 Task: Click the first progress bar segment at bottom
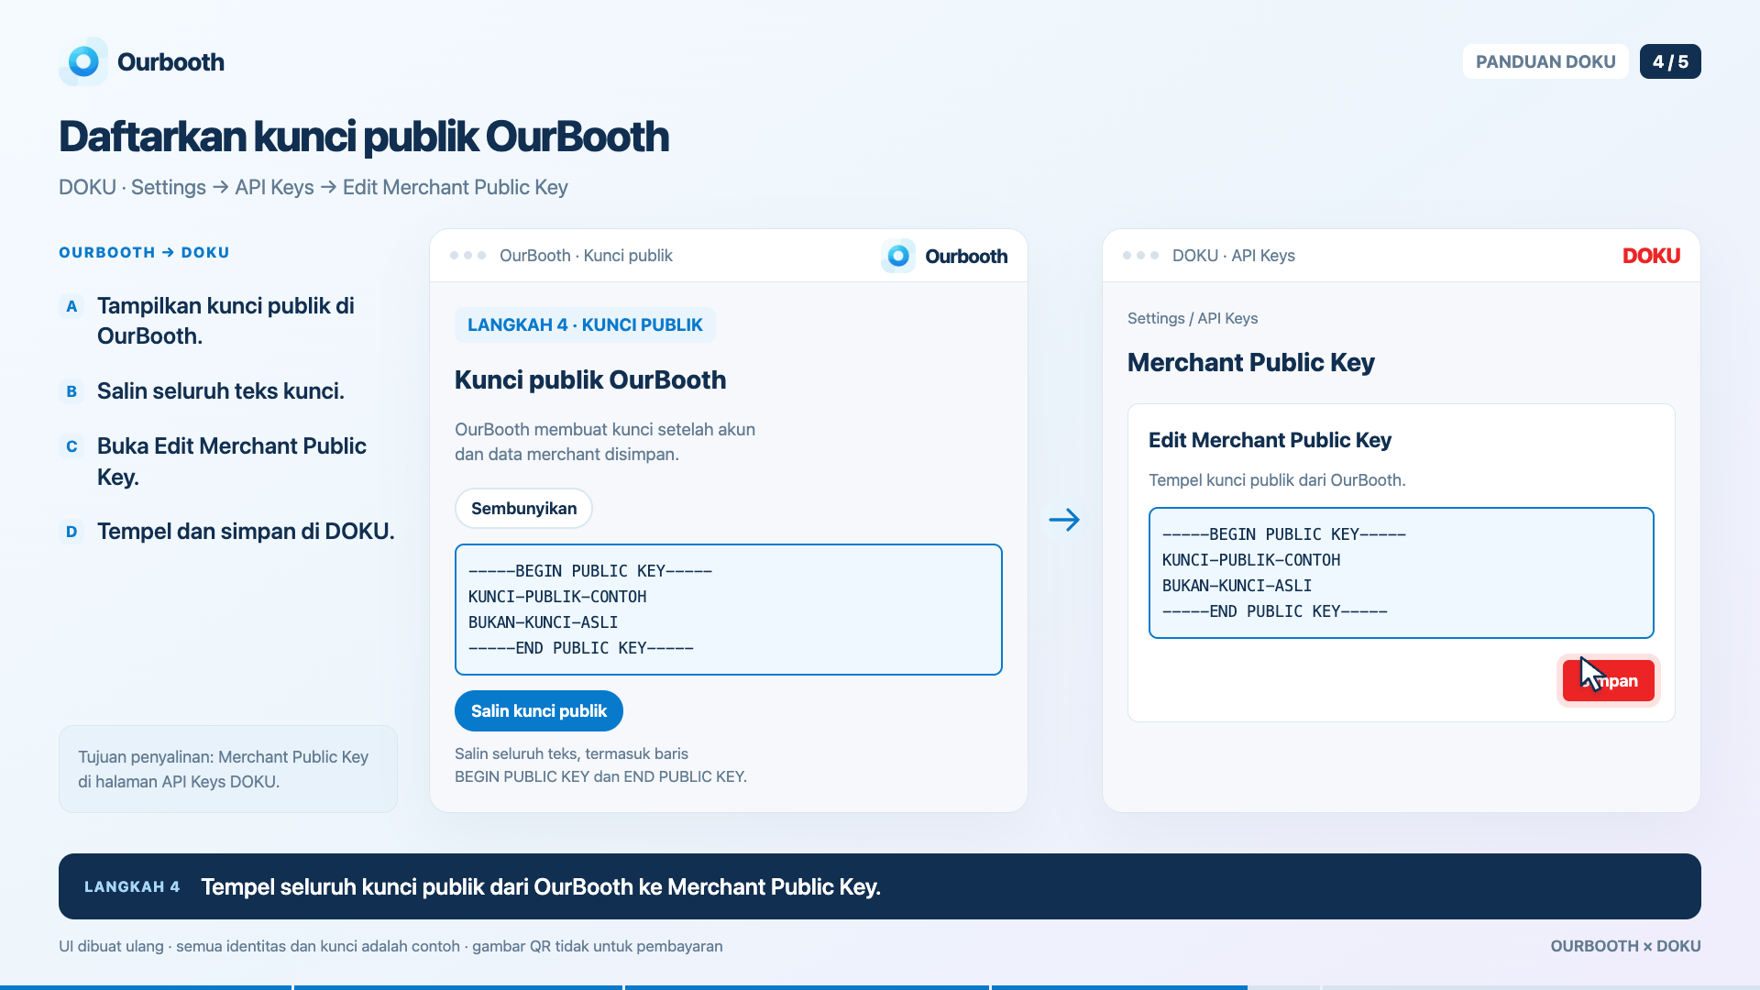(x=146, y=987)
